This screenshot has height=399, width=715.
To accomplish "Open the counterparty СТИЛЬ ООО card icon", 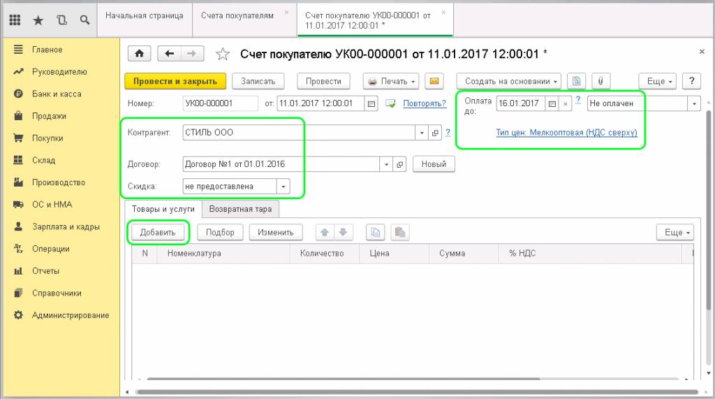I will pos(435,133).
